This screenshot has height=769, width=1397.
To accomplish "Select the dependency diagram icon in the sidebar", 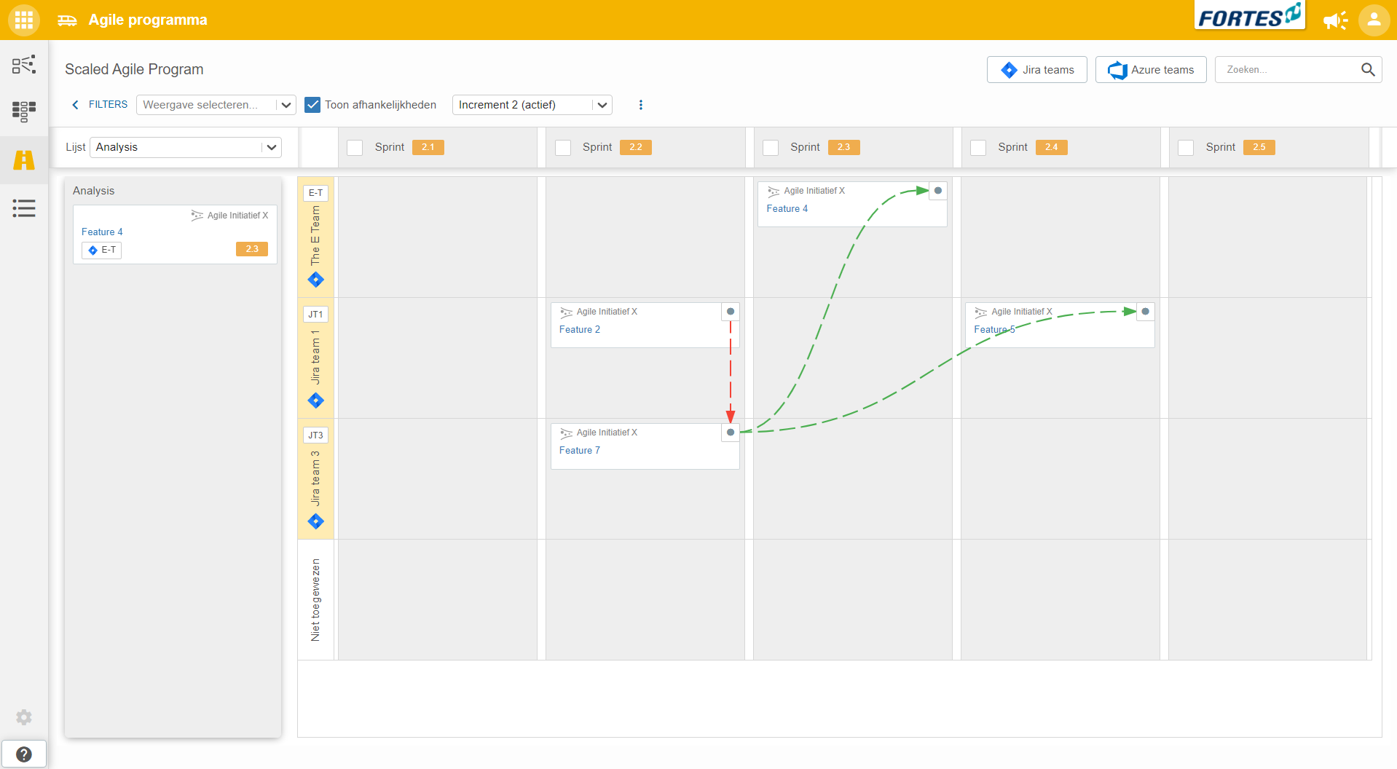I will pyautogui.click(x=23, y=64).
